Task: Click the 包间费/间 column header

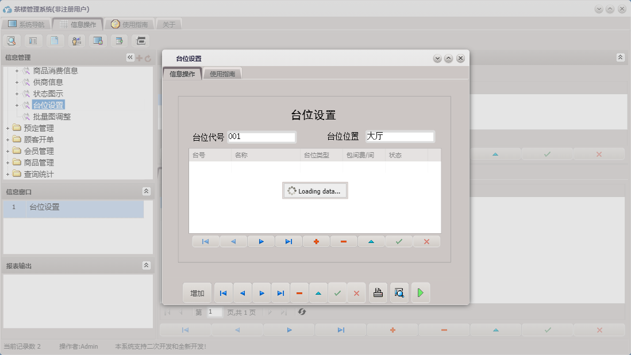Action: 364,155
